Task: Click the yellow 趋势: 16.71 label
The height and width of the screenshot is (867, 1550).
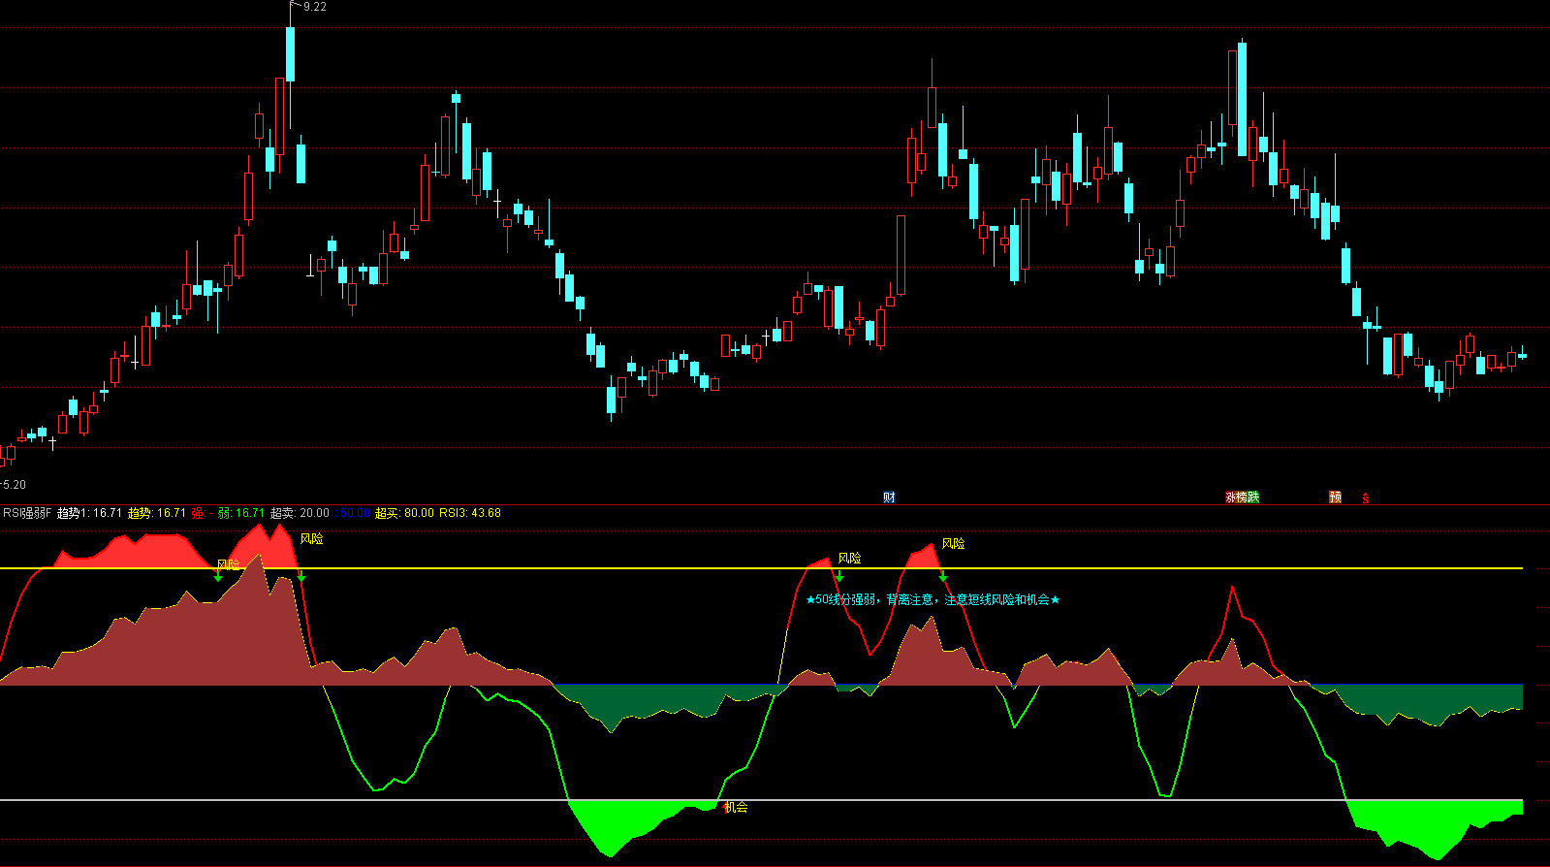Action: [x=156, y=513]
